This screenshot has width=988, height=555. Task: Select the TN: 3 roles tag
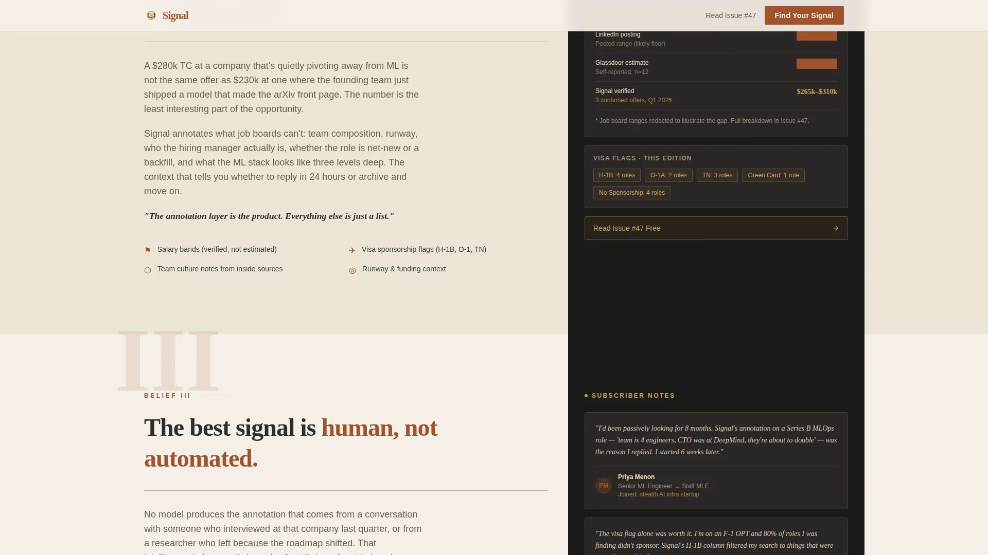(x=717, y=175)
